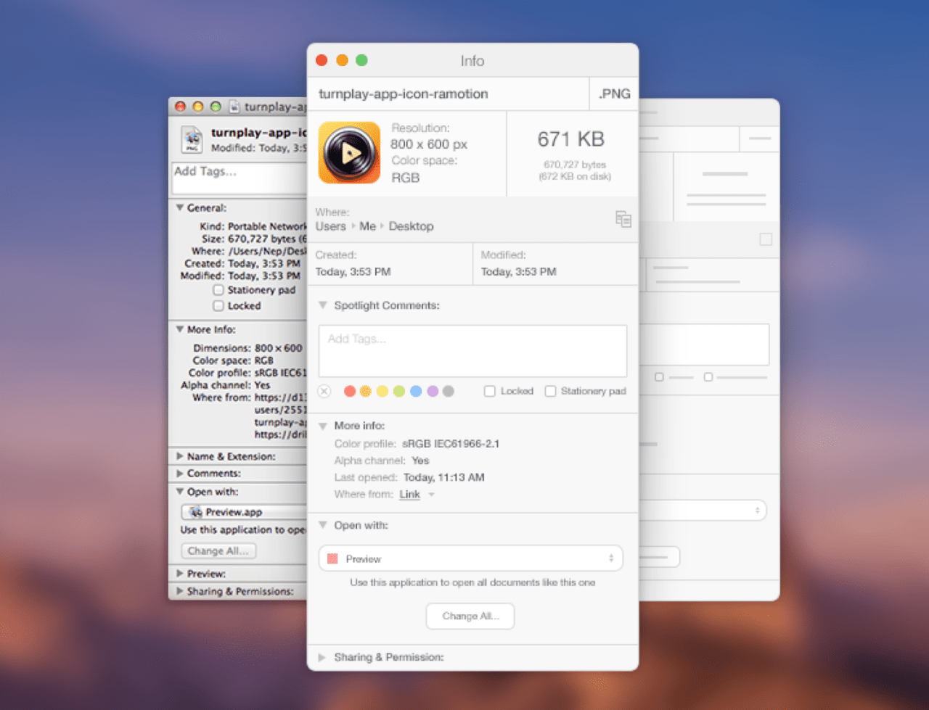Viewport: 929px width, 710px height.
Task: Click Desktop in the file path breadcrumb
Action: click(411, 226)
